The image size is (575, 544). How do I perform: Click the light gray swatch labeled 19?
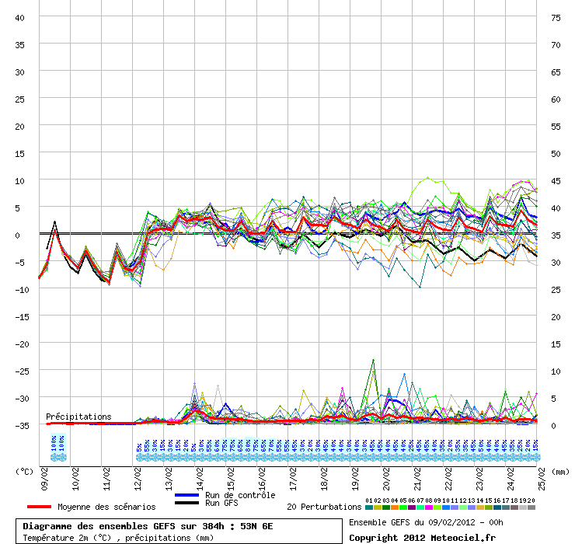pyautogui.click(x=523, y=507)
